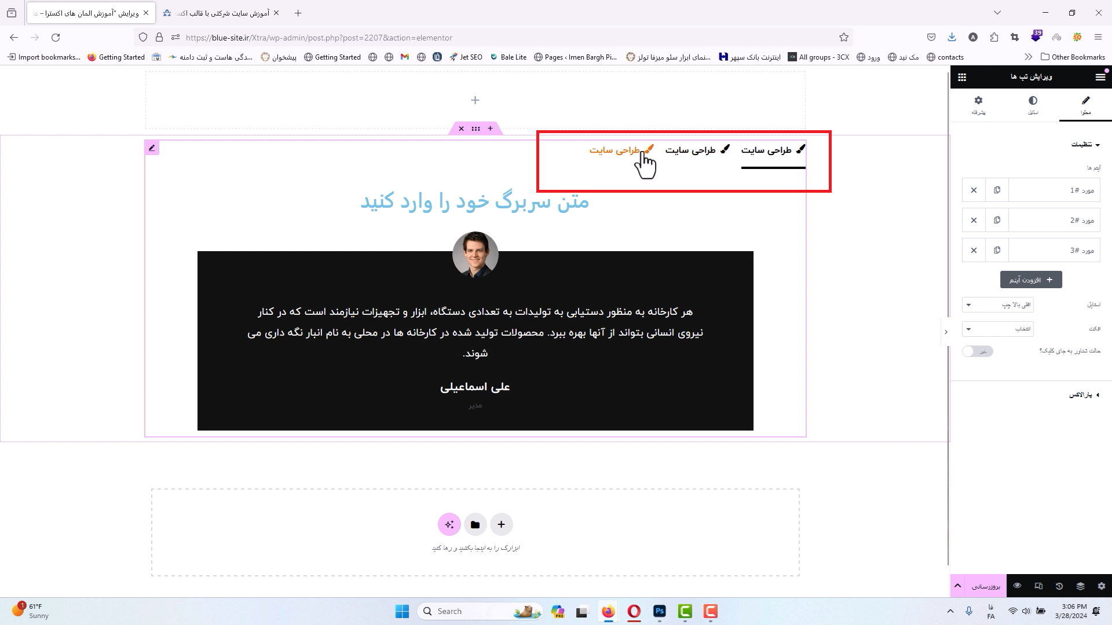
Task: Switch to the پیشرفته (Advanced) tab
Action: pos(978,105)
